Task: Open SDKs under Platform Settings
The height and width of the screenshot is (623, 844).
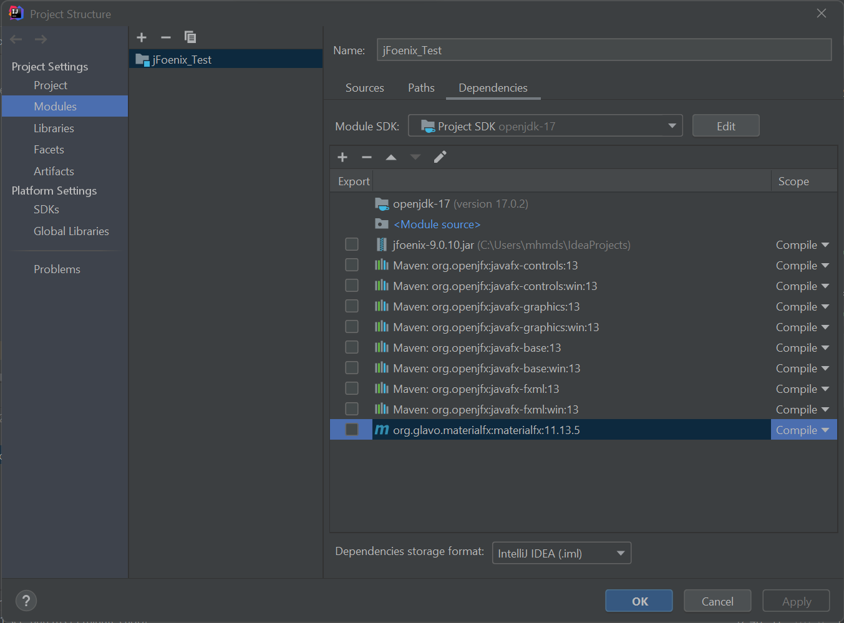Action: point(46,210)
